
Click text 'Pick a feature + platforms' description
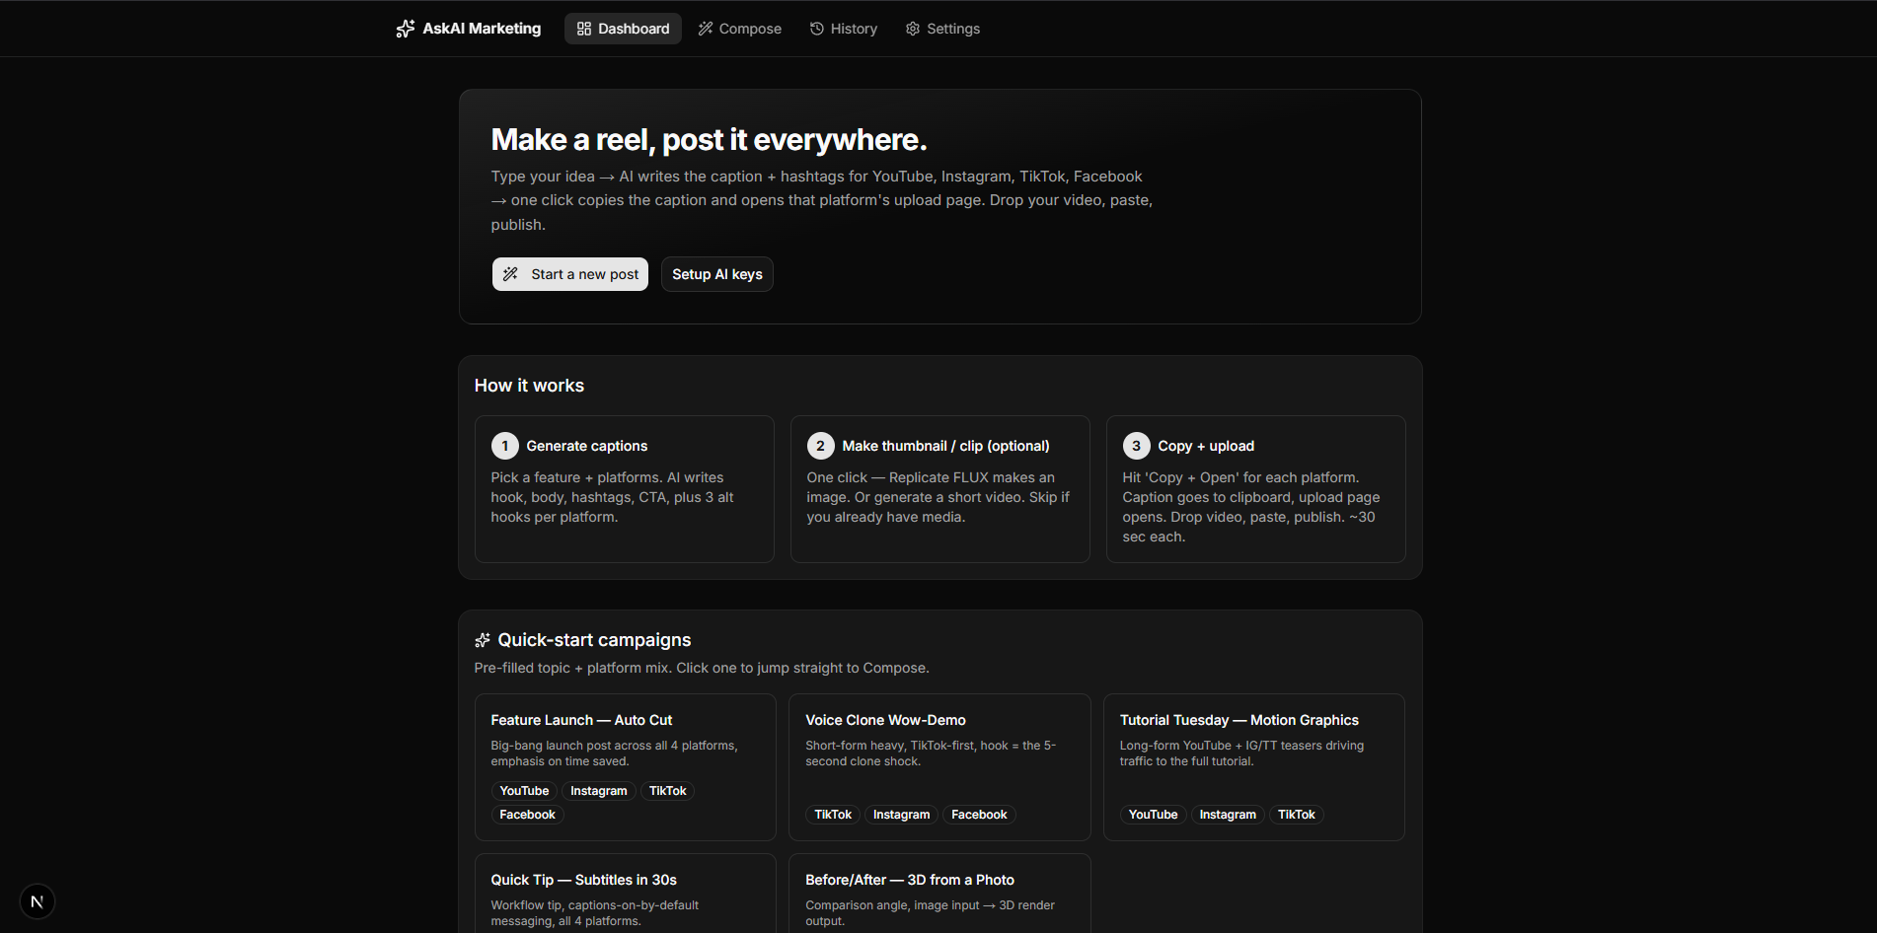click(x=613, y=497)
